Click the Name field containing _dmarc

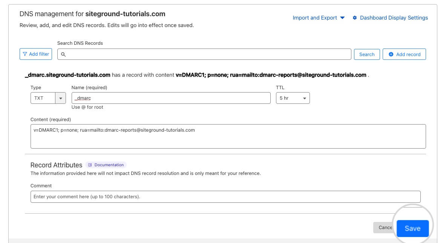click(171, 98)
